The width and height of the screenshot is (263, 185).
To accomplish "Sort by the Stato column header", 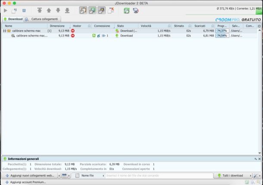I will [x=127, y=26].
